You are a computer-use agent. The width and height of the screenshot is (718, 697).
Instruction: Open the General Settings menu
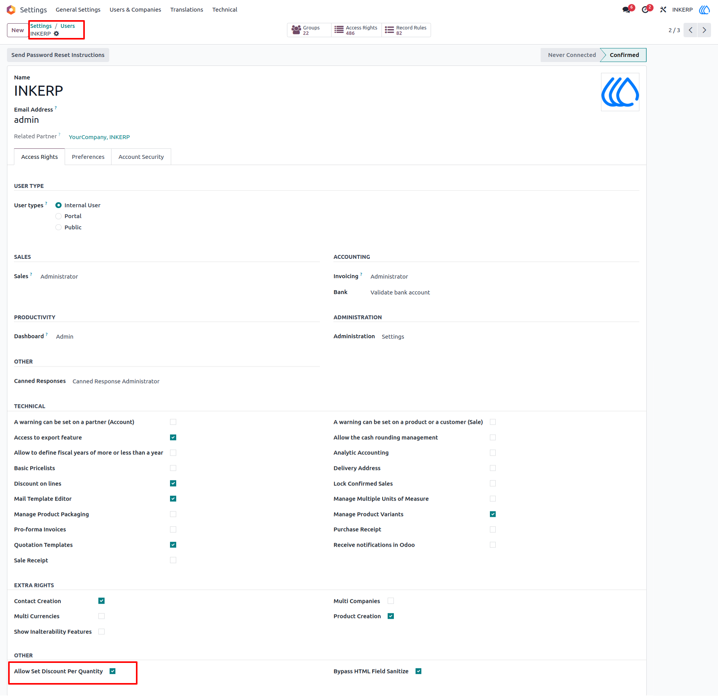[78, 10]
